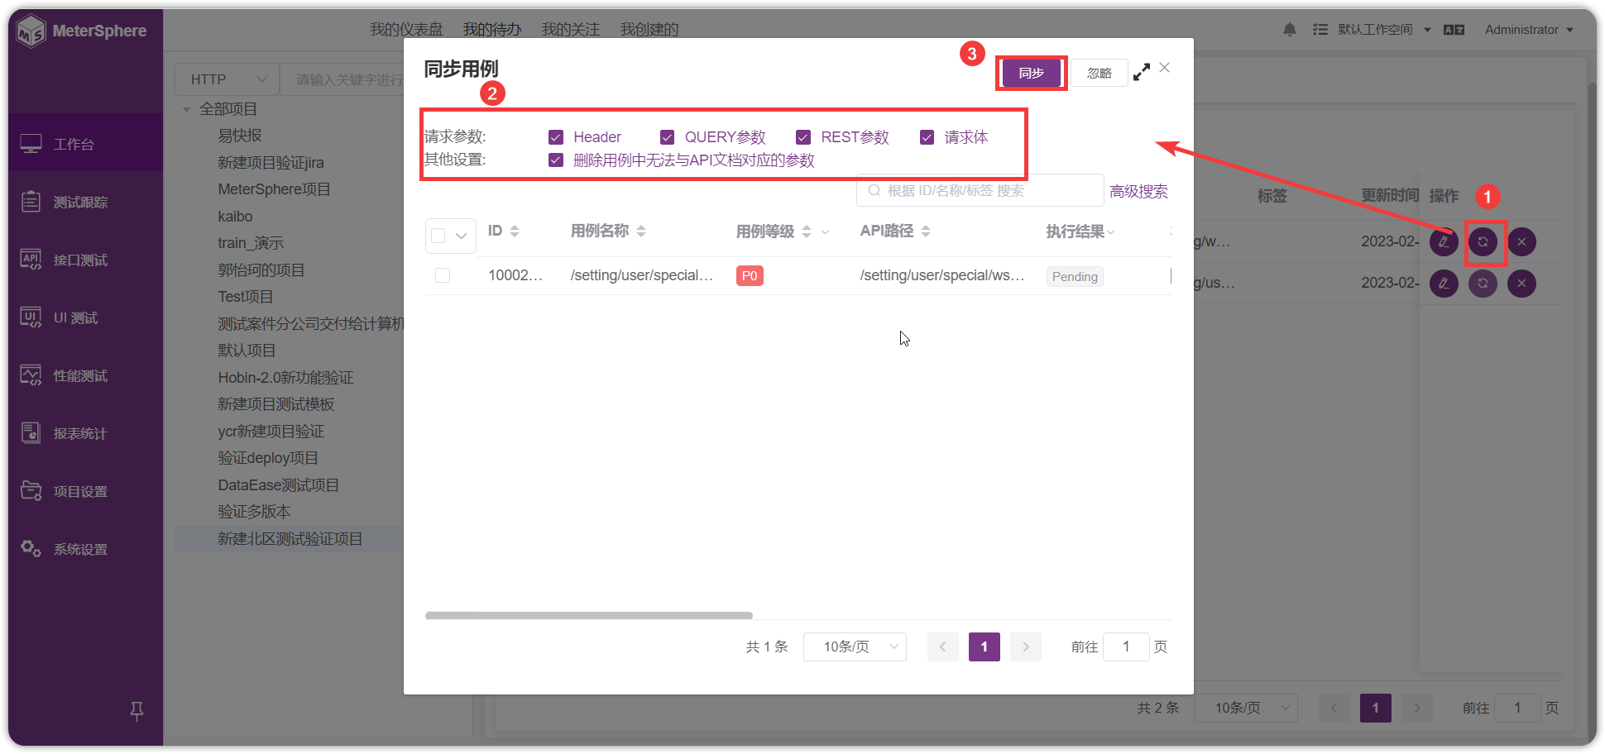Viewport: 1605px width, 754px height.
Task: Sort by the 用例名称 column arrows
Action: 641,231
